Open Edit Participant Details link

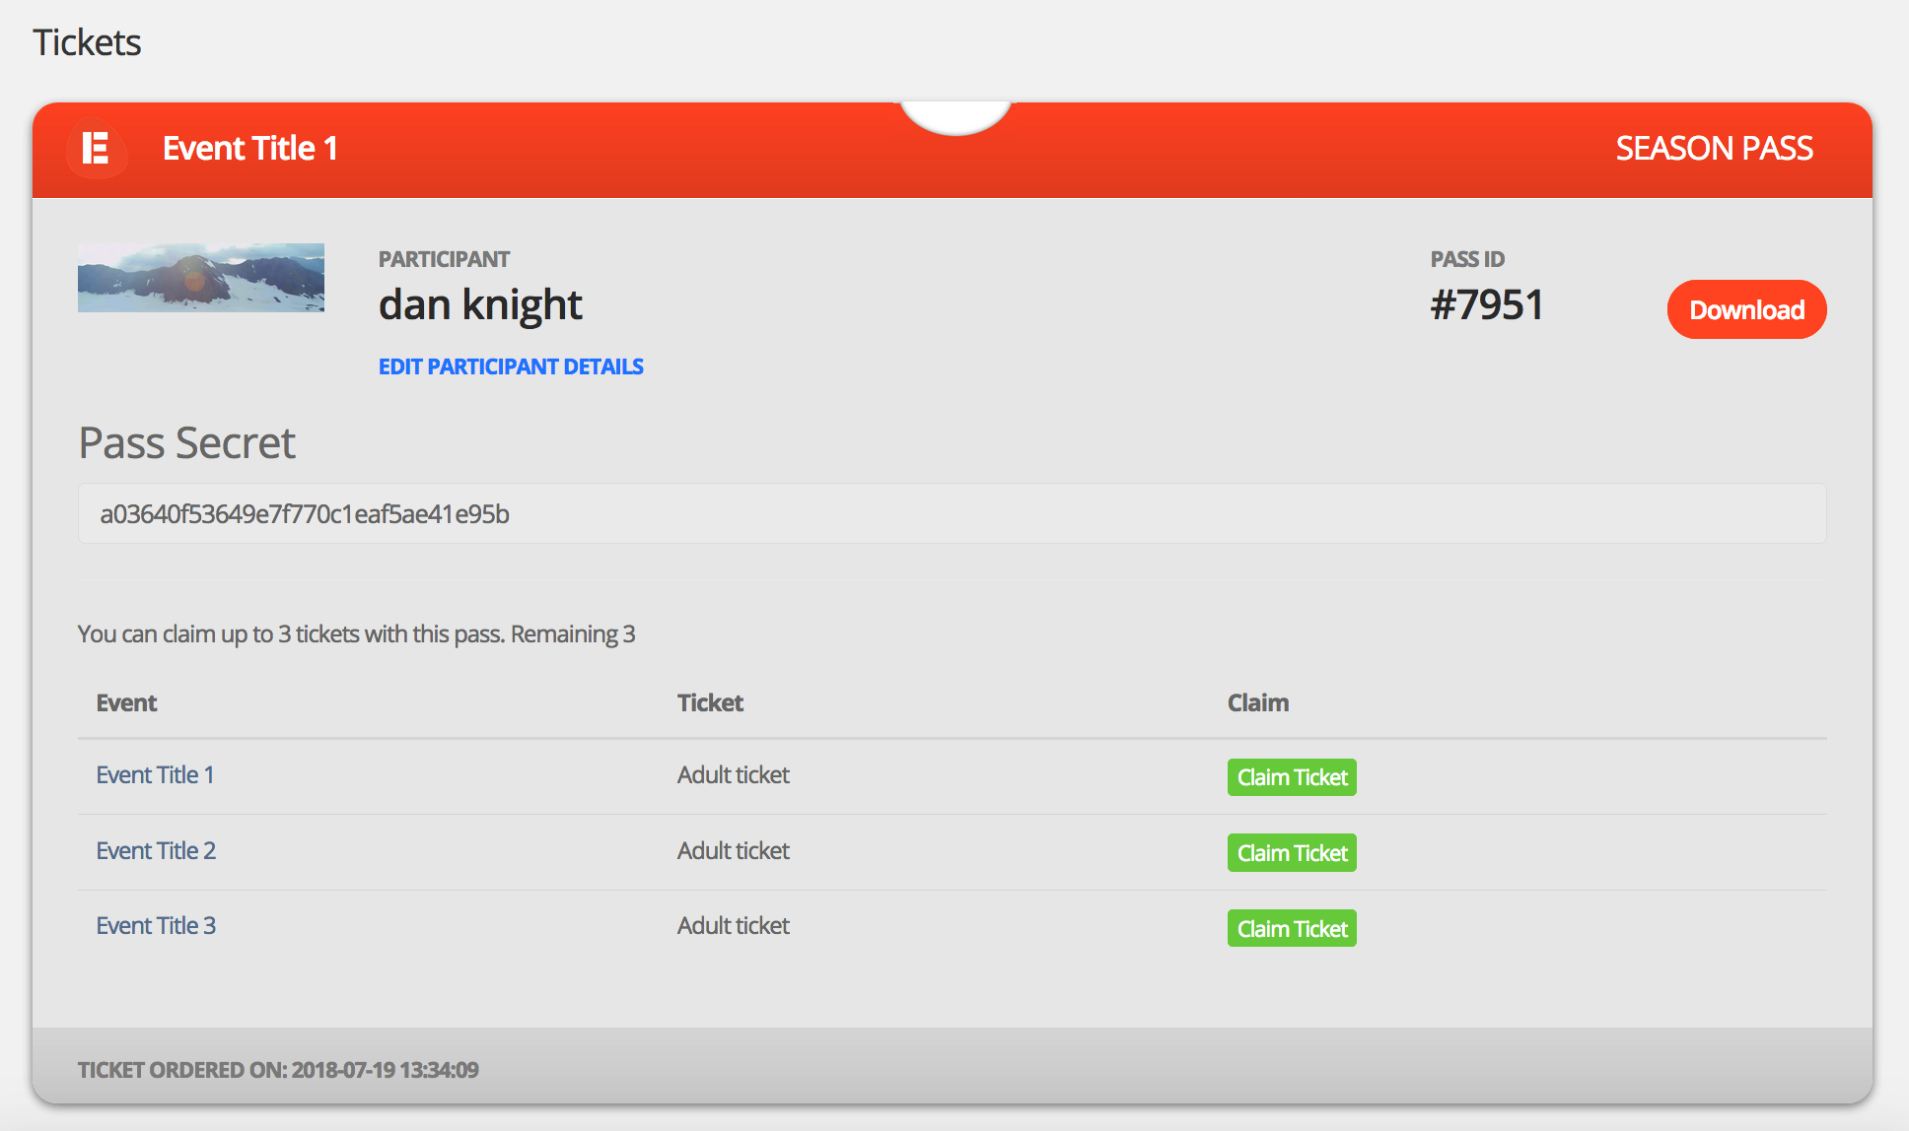click(511, 366)
